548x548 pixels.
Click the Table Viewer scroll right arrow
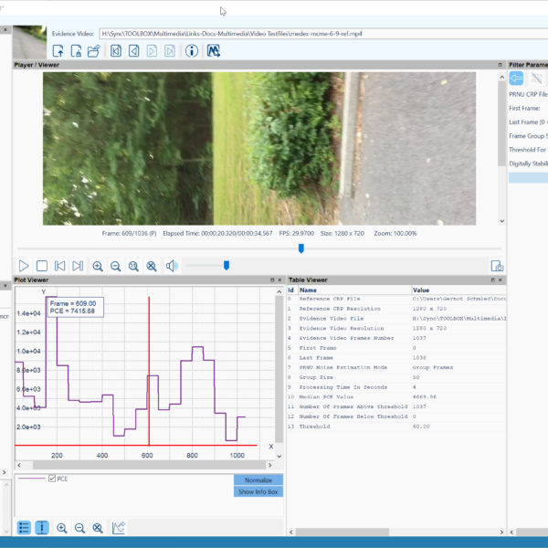click(x=501, y=532)
